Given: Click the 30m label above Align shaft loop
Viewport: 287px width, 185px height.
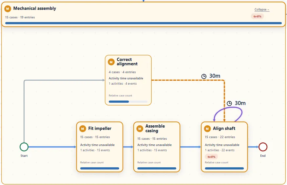Looking at the screenshot, I should tap(240, 103).
